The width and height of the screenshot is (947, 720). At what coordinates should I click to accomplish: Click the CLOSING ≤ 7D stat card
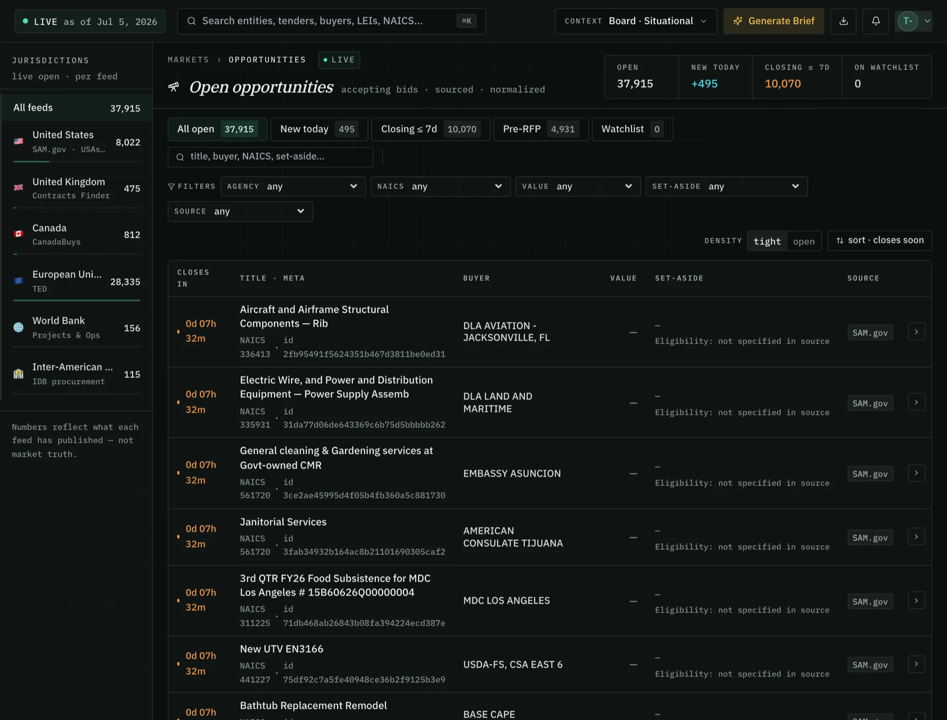797,77
